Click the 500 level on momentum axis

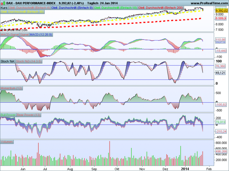218,93
